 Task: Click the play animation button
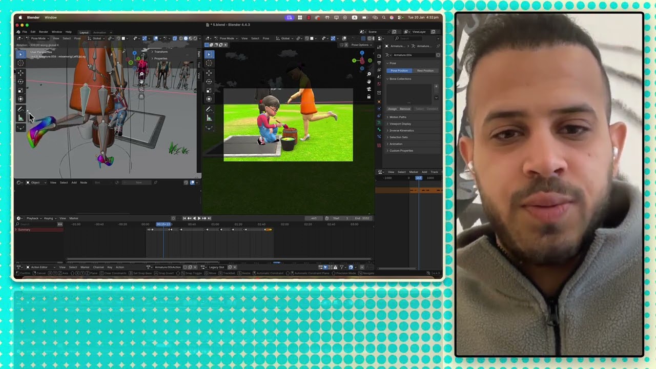click(x=199, y=218)
